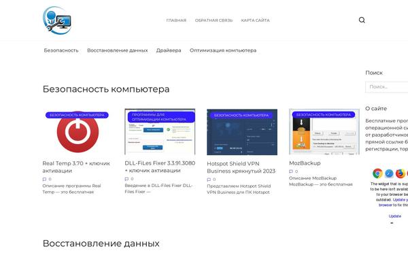Image resolution: width=408 pixels, height=272 pixels.
Task: Go to Безопасность category
Action: point(61,50)
